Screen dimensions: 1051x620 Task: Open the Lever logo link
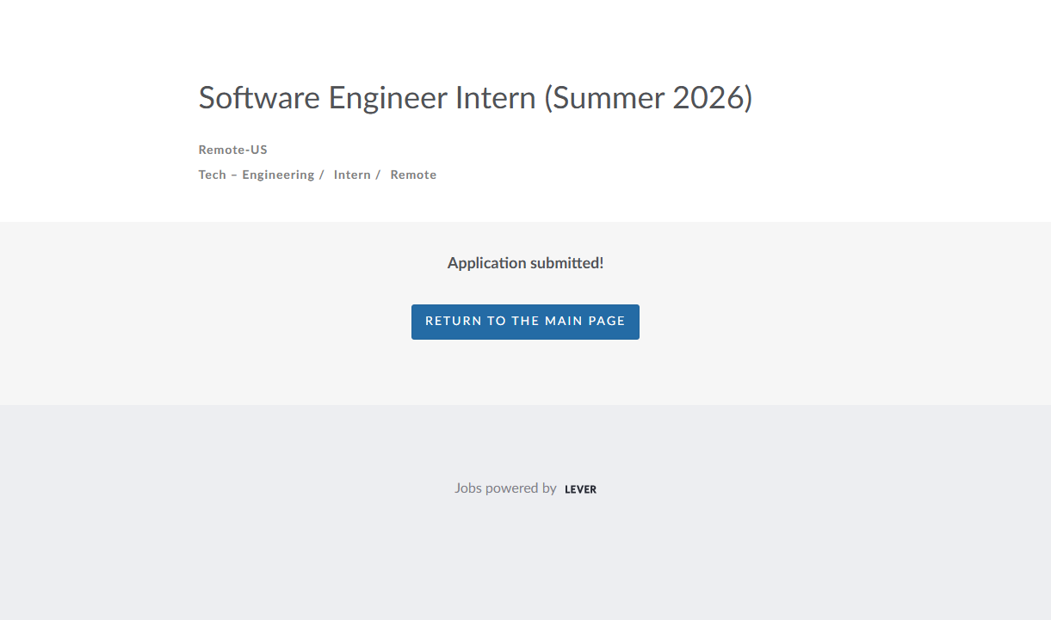pyautogui.click(x=580, y=489)
